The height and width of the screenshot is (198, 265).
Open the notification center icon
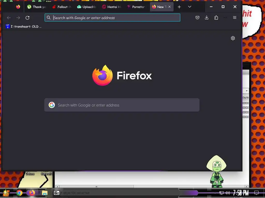[x=256, y=193]
